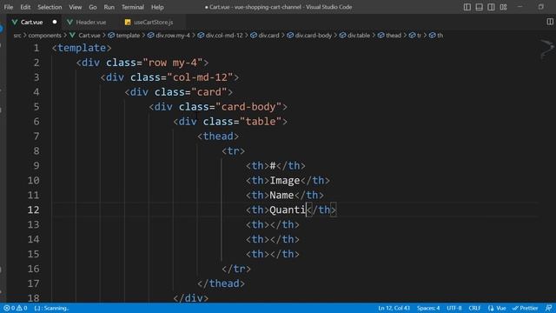
Task: Open the Run menu
Action: coord(109,7)
